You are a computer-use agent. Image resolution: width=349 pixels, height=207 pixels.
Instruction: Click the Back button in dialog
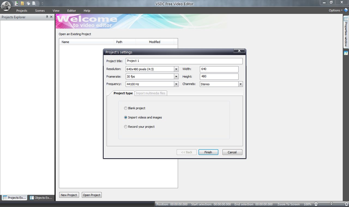(187, 152)
